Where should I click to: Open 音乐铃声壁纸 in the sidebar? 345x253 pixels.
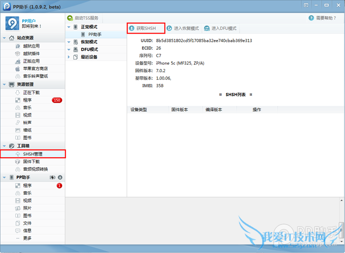pyautogui.click(x=33, y=76)
